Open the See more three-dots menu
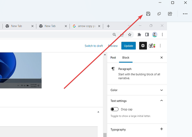 point(185,14)
